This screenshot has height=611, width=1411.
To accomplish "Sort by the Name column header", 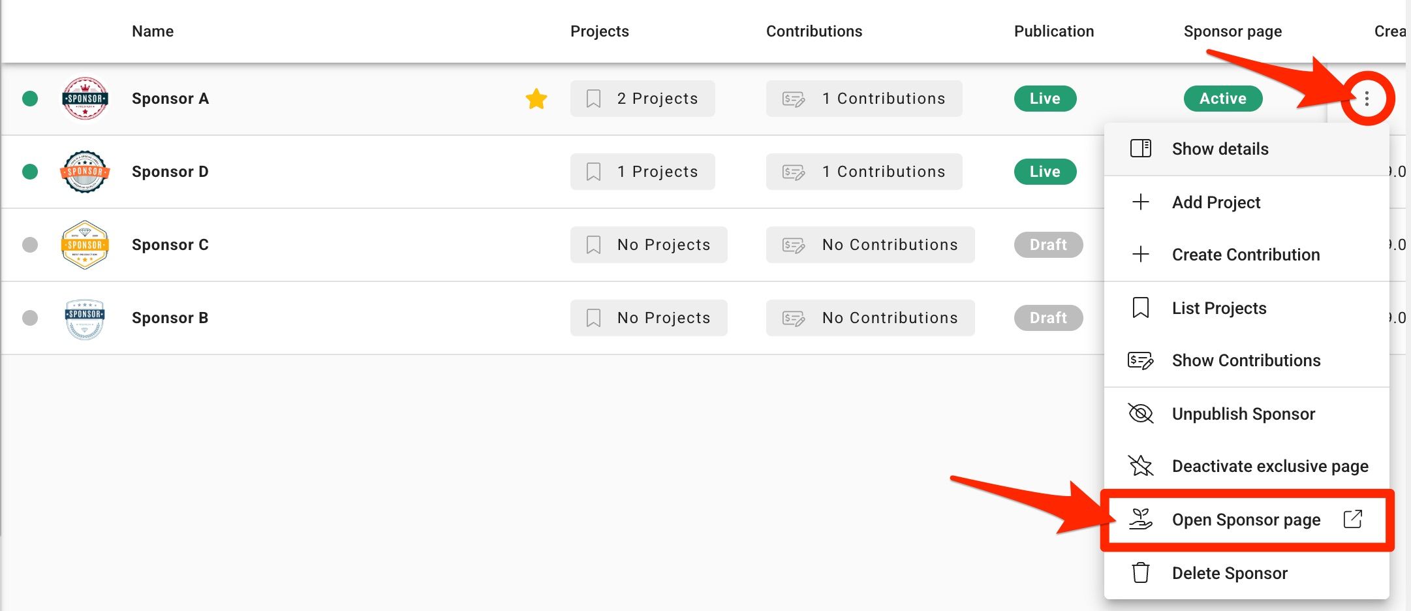I will point(153,31).
